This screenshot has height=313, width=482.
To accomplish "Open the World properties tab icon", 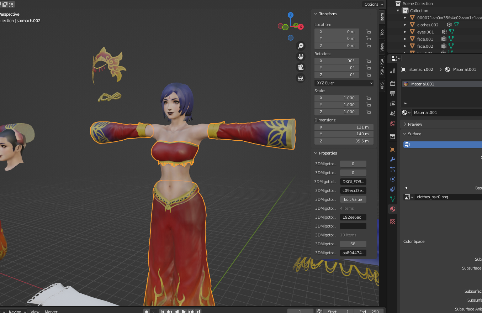I will pyautogui.click(x=393, y=124).
